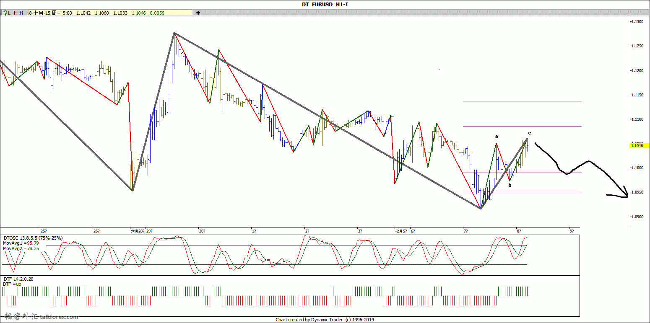Image resolution: width=650 pixels, height=323 pixels.
Task: Click the 26? date axis label
Action: [96, 231]
